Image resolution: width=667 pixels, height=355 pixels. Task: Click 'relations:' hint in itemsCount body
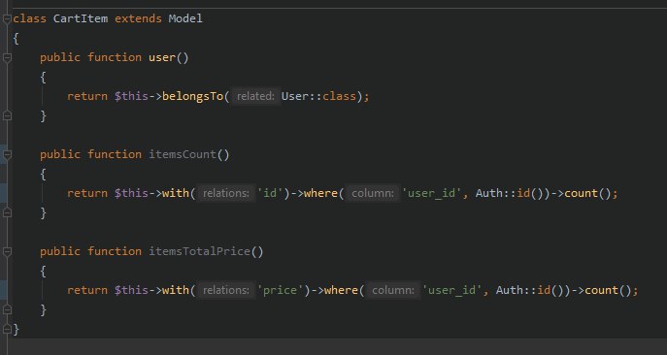(x=225, y=193)
